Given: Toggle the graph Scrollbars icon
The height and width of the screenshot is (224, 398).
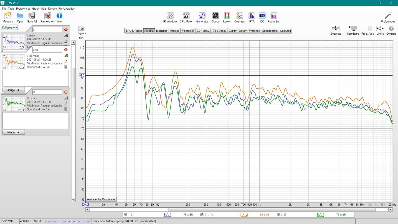Looking at the screenshot, I should [353, 30].
